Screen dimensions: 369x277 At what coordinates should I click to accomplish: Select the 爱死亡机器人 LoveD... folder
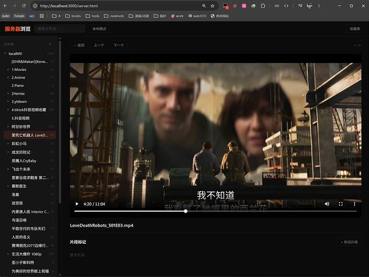30,135
